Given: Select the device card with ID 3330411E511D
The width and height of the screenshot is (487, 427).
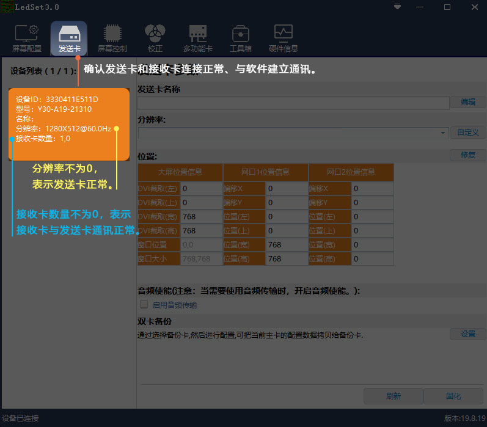Looking at the screenshot, I should 69,124.
